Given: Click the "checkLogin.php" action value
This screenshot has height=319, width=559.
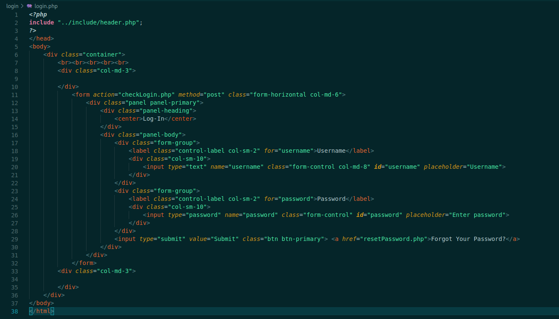Looking at the screenshot, I should 146,95.
